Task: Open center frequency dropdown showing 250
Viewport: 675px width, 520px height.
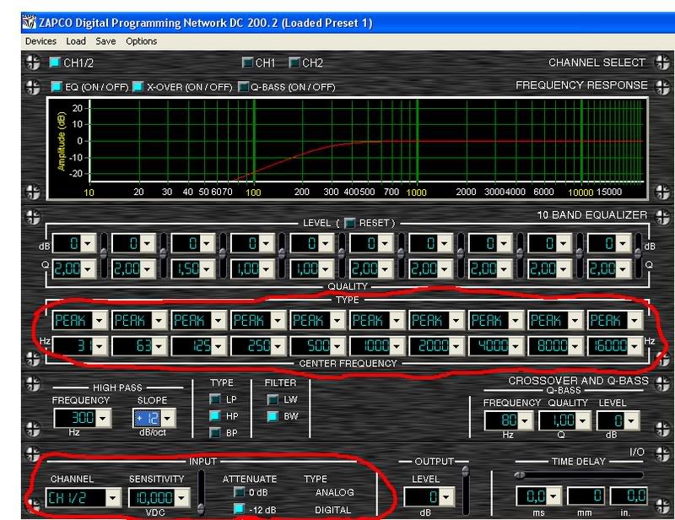Action: click(278, 346)
